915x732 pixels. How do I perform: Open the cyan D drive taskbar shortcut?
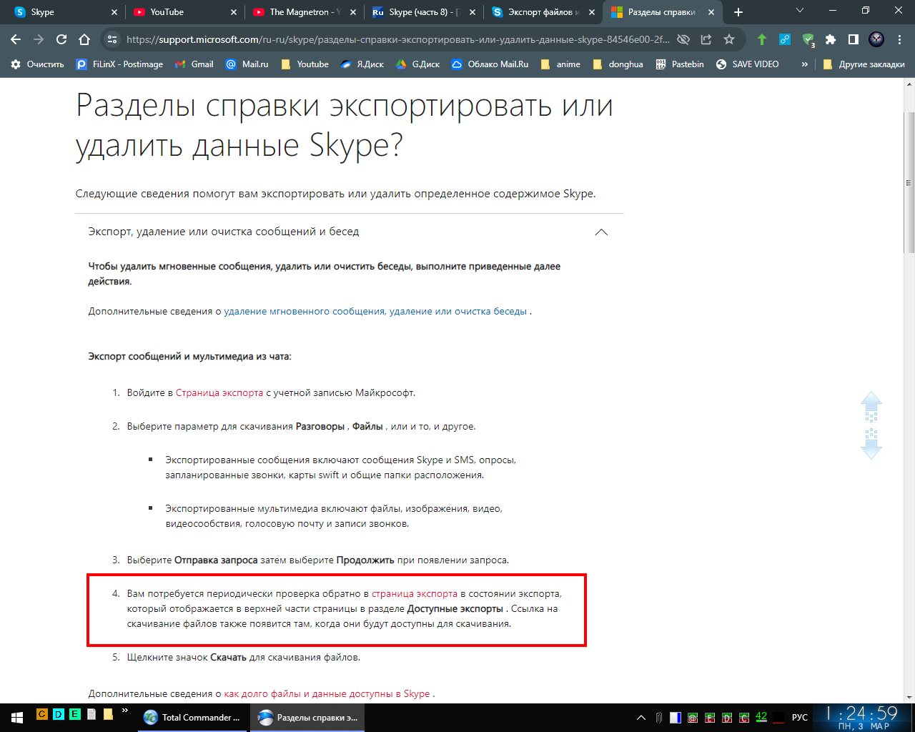click(59, 713)
